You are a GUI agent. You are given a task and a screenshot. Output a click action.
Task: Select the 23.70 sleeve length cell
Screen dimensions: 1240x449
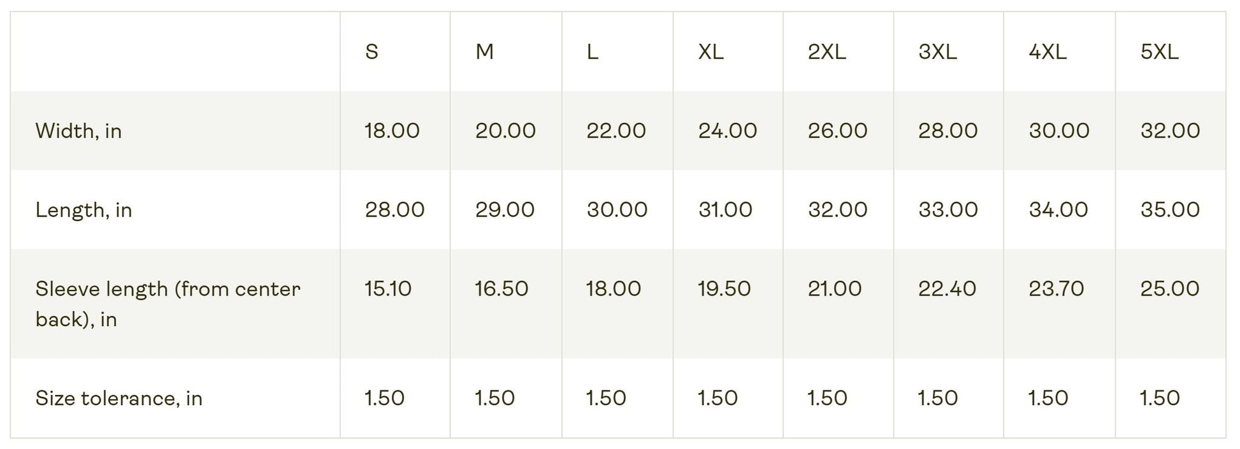(1056, 289)
